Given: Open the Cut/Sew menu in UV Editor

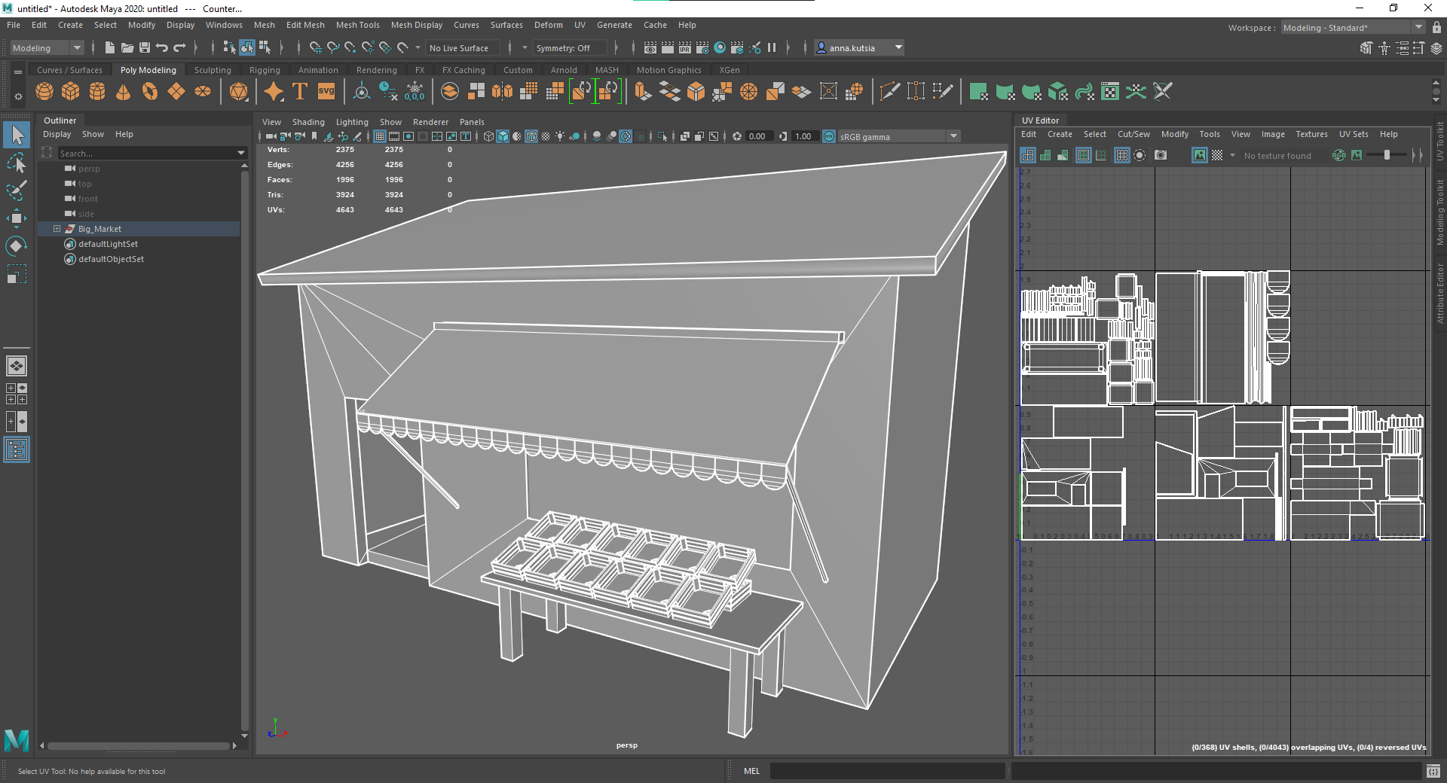Looking at the screenshot, I should coord(1133,134).
